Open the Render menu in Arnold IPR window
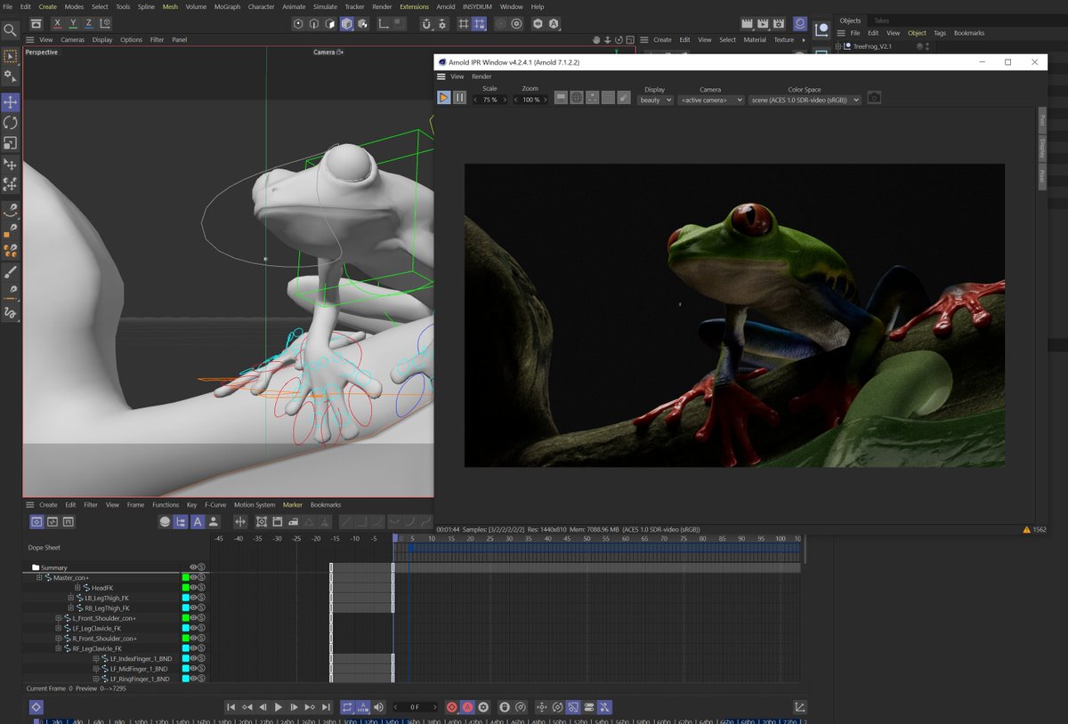Viewport: 1068px width, 724px height. pos(481,76)
